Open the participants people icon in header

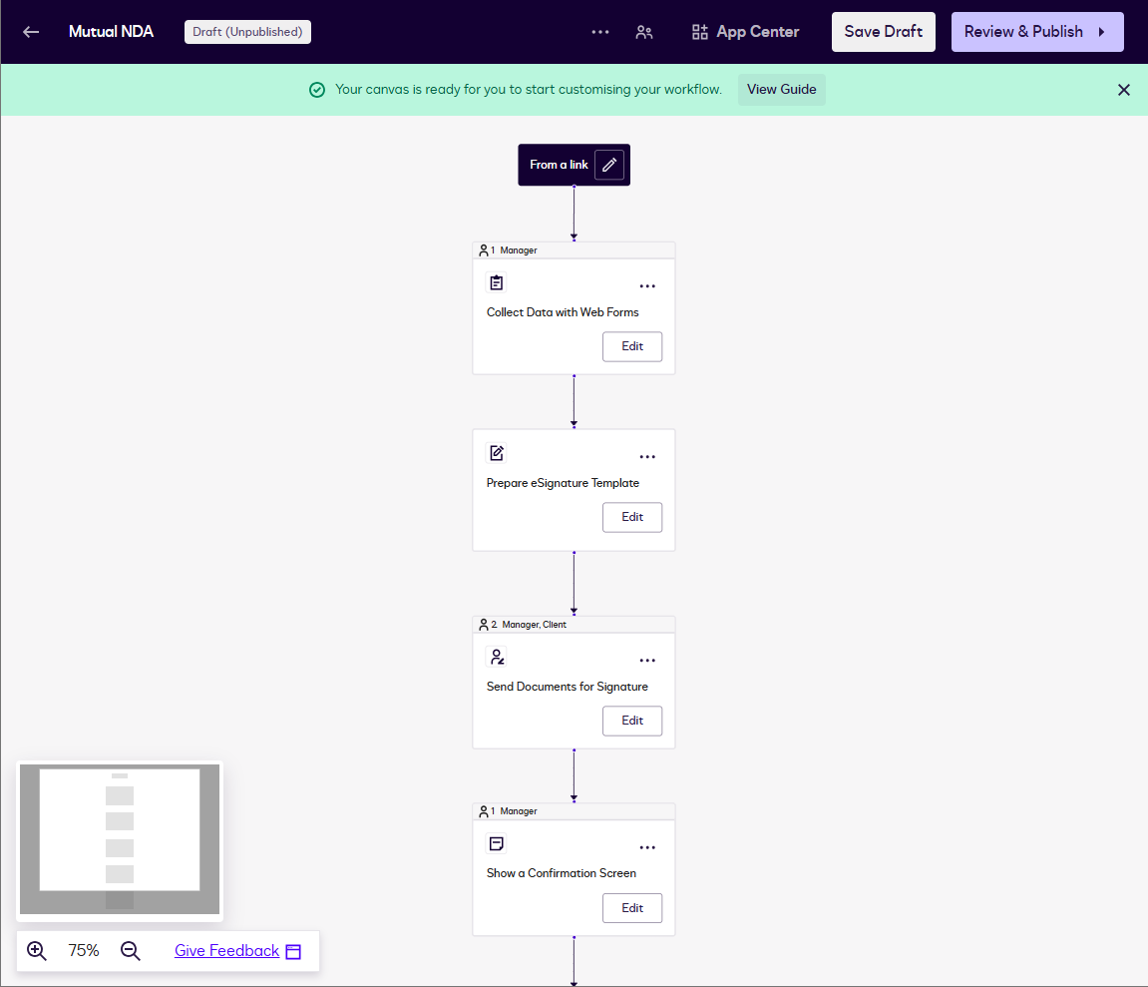[644, 32]
